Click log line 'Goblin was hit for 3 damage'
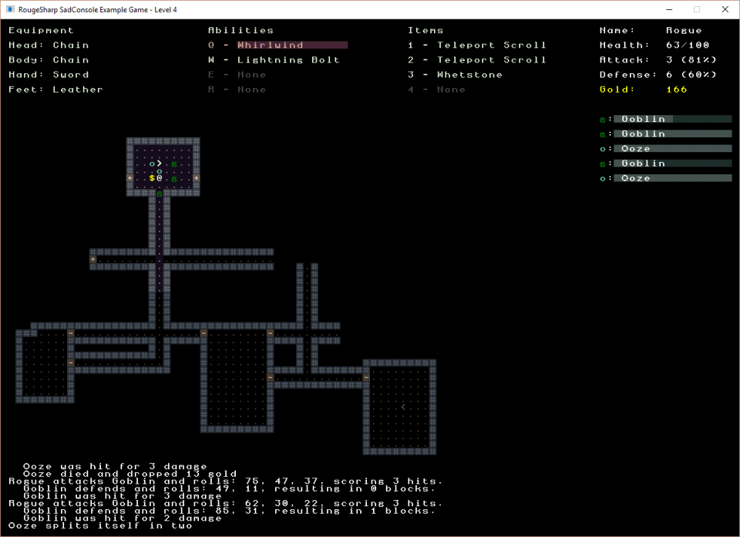Viewport: 740px width, 537px height. coord(123,496)
